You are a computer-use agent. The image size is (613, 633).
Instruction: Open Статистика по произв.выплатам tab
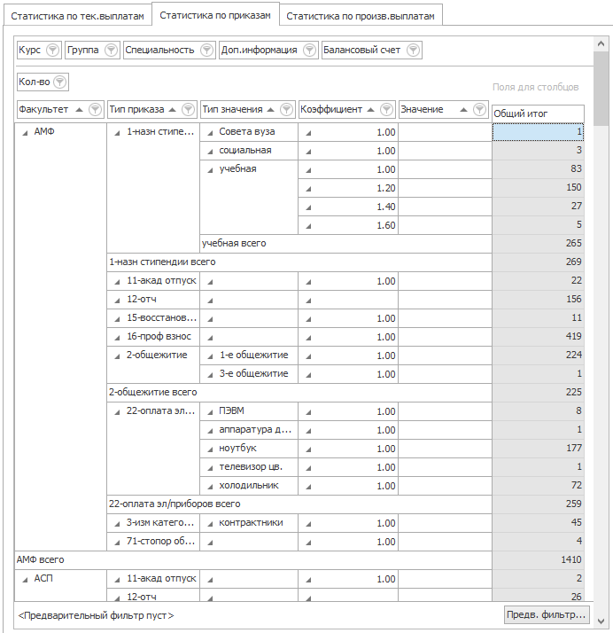point(361,16)
